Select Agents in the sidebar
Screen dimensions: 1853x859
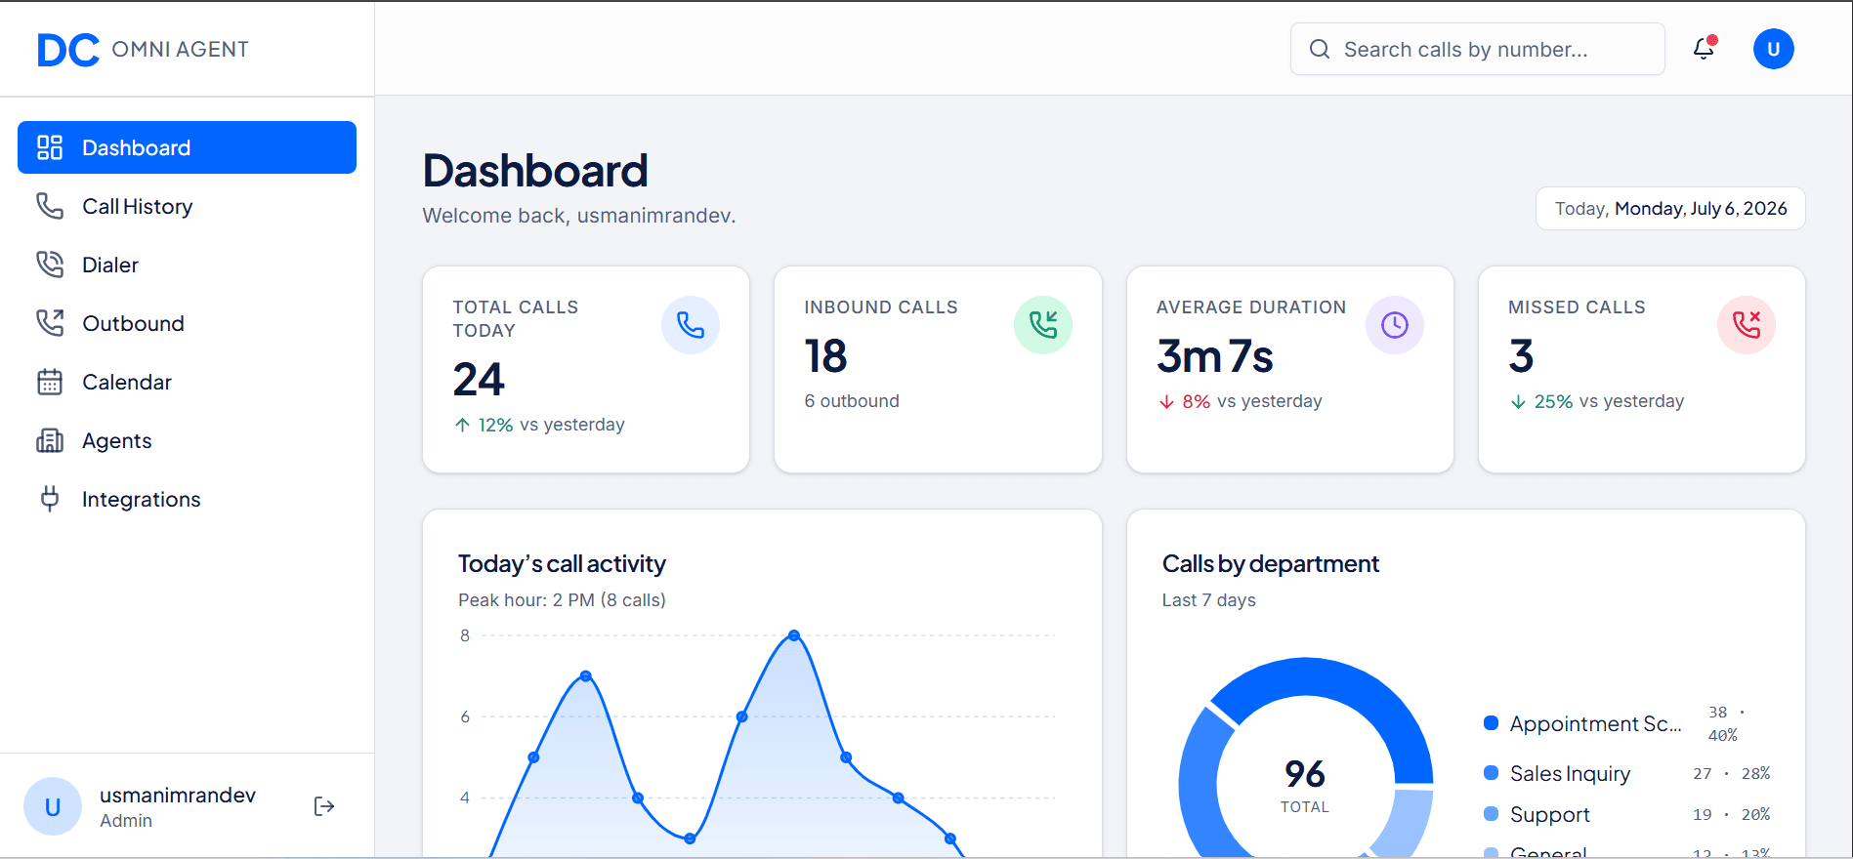187,440
